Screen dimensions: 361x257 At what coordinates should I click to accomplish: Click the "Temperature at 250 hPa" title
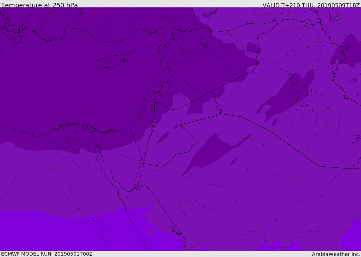[x=39, y=5]
